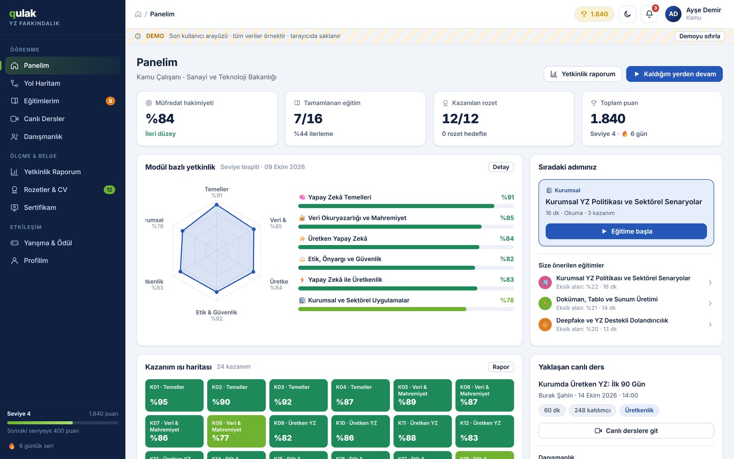Click the K08 Veri & Mahremiyet %77 tile
This screenshot has height=459, width=734.
pos(236,431)
